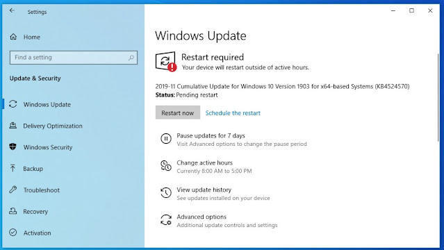Click the Windows Security shield icon
This screenshot has width=444, height=250.
pos(13,147)
